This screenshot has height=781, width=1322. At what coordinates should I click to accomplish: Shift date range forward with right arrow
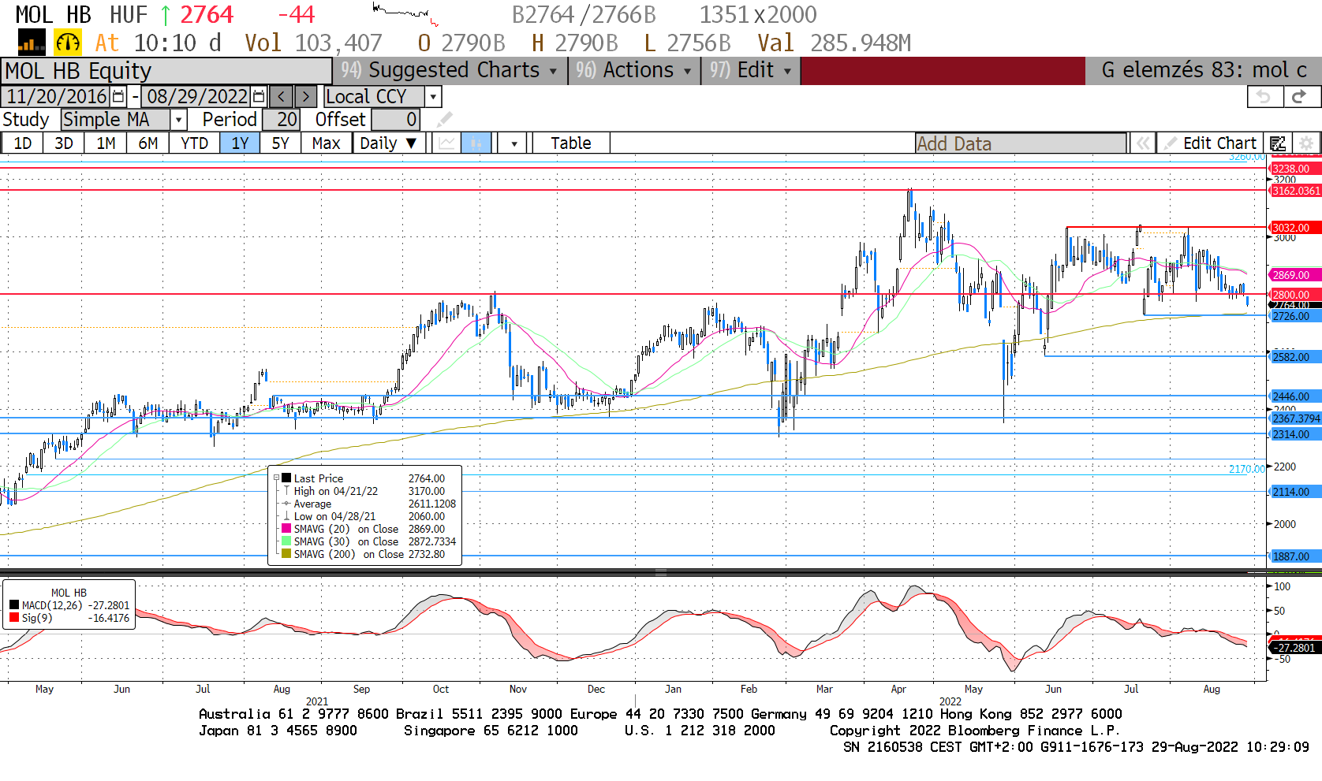click(306, 96)
